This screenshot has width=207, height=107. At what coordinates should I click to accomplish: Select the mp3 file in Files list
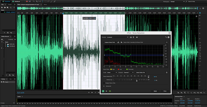pyautogui.click(x=8, y=12)
